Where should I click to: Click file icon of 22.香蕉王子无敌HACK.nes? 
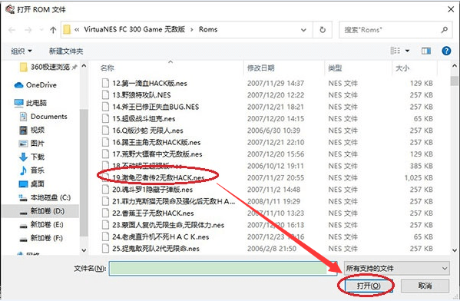(x=105, y=213)
